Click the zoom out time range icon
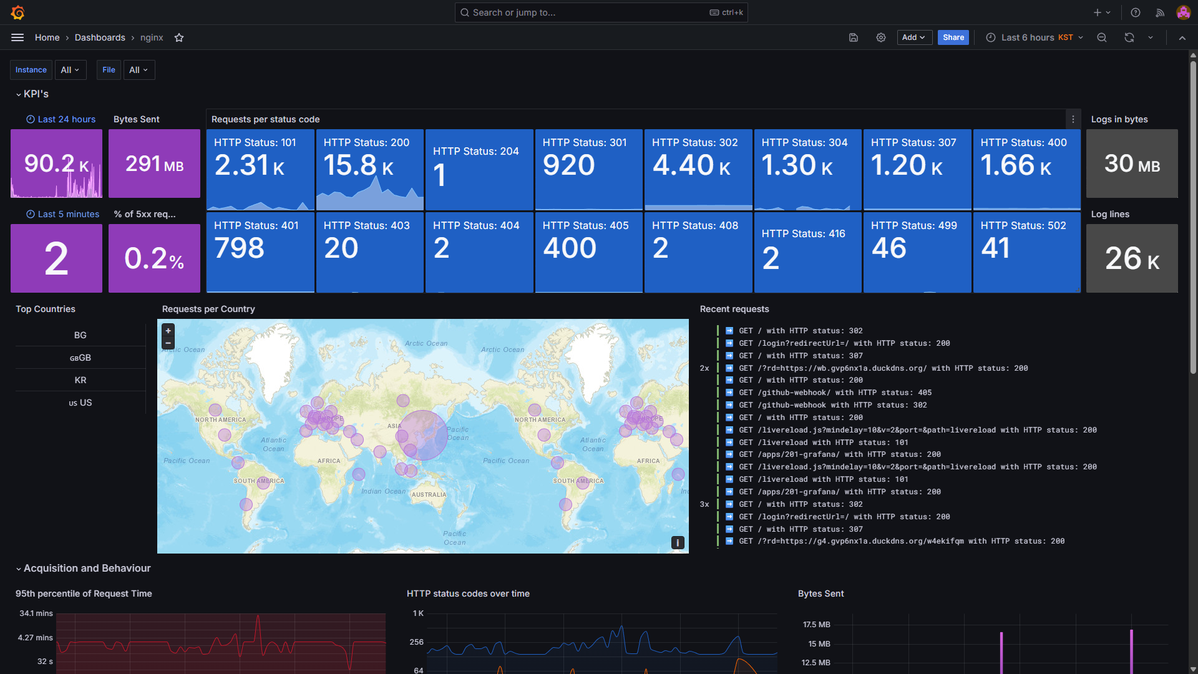This screenshot has height=674, width=1198. coord(1102,37)
